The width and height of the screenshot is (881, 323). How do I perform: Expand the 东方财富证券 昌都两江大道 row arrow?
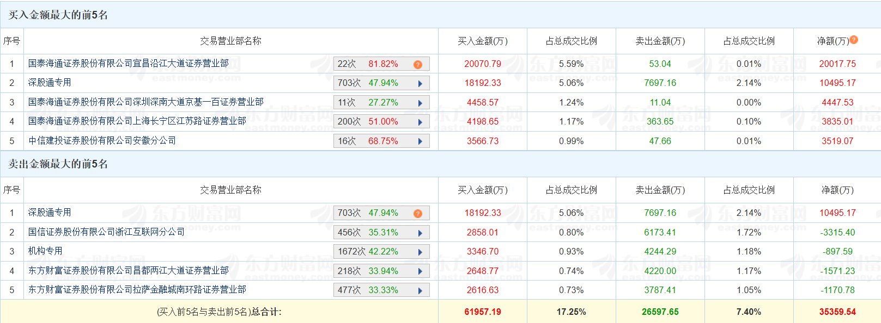tap(420, 271)
